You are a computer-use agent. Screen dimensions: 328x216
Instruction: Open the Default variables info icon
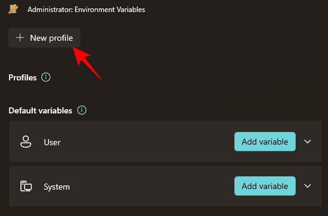coord(82,110)
